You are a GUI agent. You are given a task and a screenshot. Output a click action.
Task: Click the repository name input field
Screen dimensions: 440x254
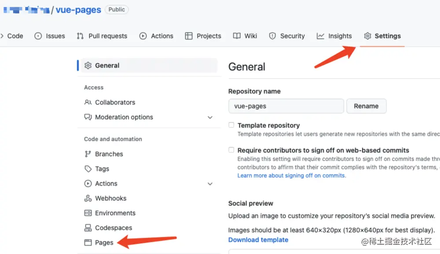[x=286, y=106]
